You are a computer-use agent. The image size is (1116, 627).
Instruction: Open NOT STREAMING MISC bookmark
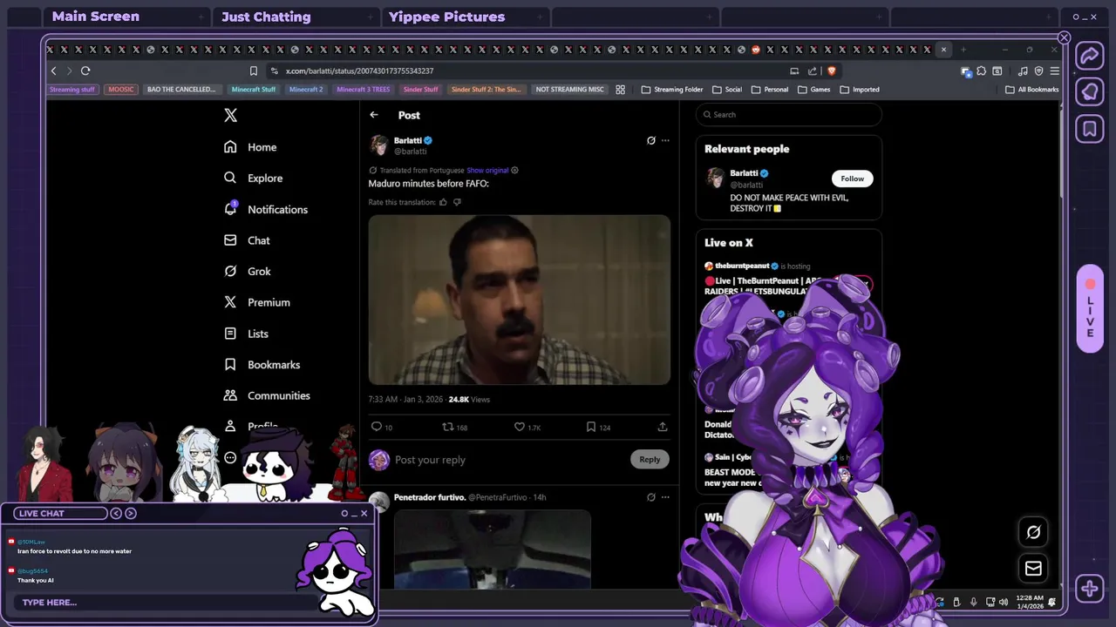569,89
